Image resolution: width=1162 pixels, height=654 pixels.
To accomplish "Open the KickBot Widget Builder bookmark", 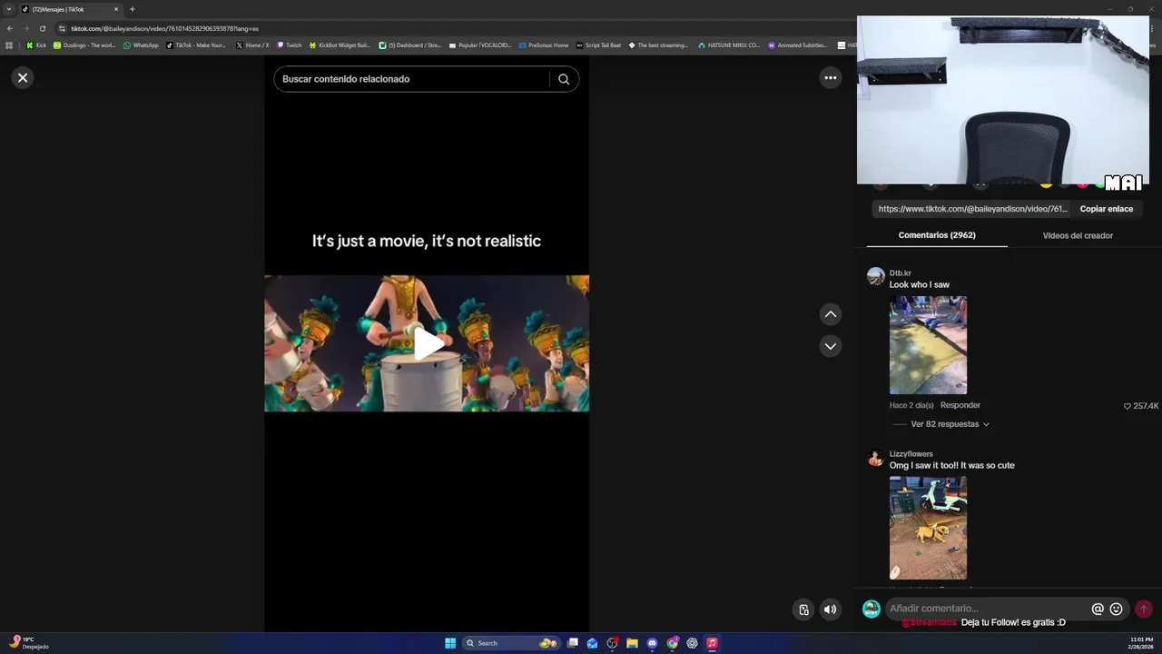I will pos(340,45).
